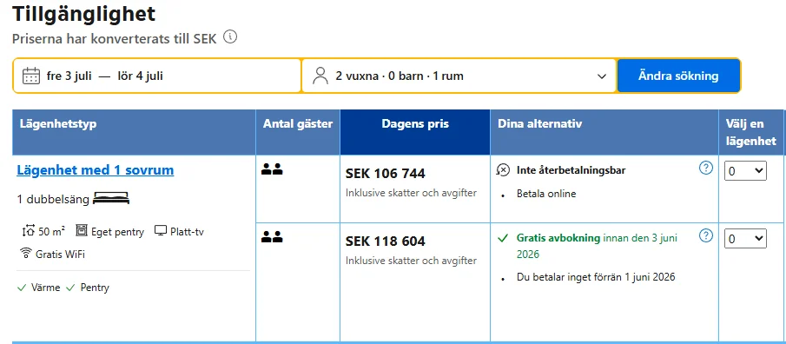Viewport: 786px width, 344px height.
Task: Click the TV icon by Platt-tv
Action: click(161, 231)
